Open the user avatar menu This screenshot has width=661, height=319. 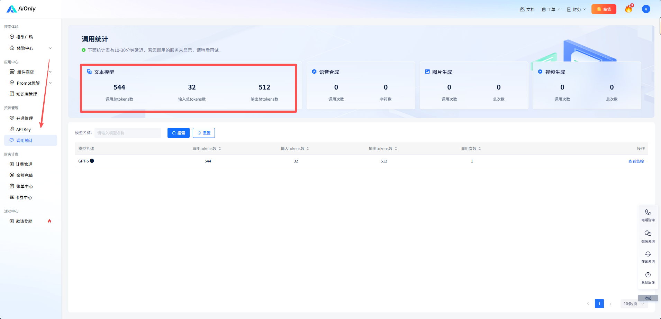tap(646, 9)
